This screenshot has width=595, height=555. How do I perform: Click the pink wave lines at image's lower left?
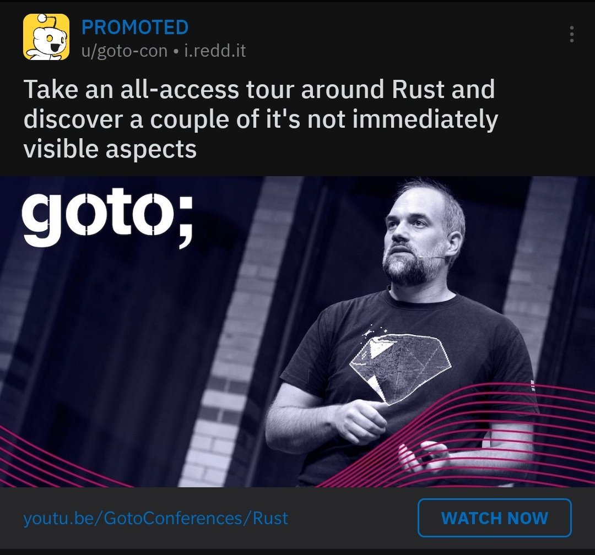pyautogui.click(x=57, y=459)
